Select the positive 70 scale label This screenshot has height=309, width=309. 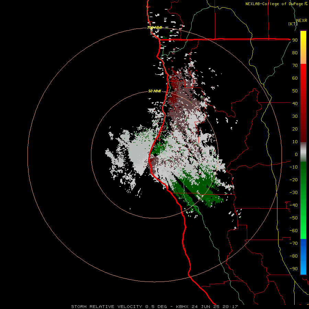click(x=295, y=66)
